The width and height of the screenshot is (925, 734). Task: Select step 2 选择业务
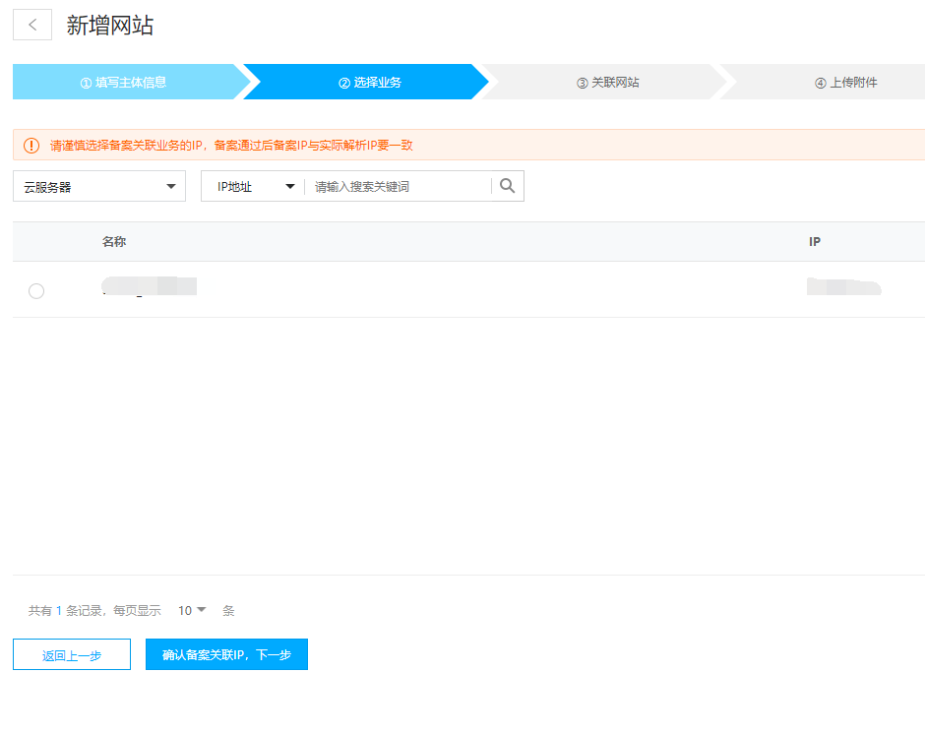pos(370,83)
